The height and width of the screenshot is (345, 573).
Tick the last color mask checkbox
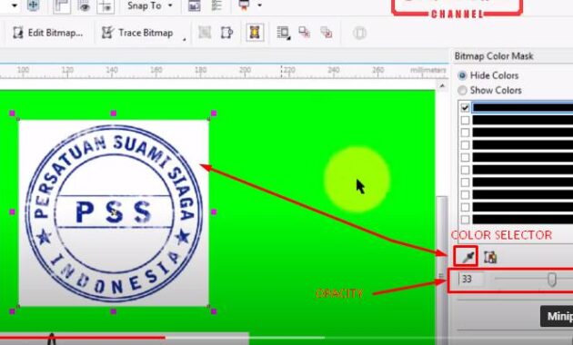(465, 220)
